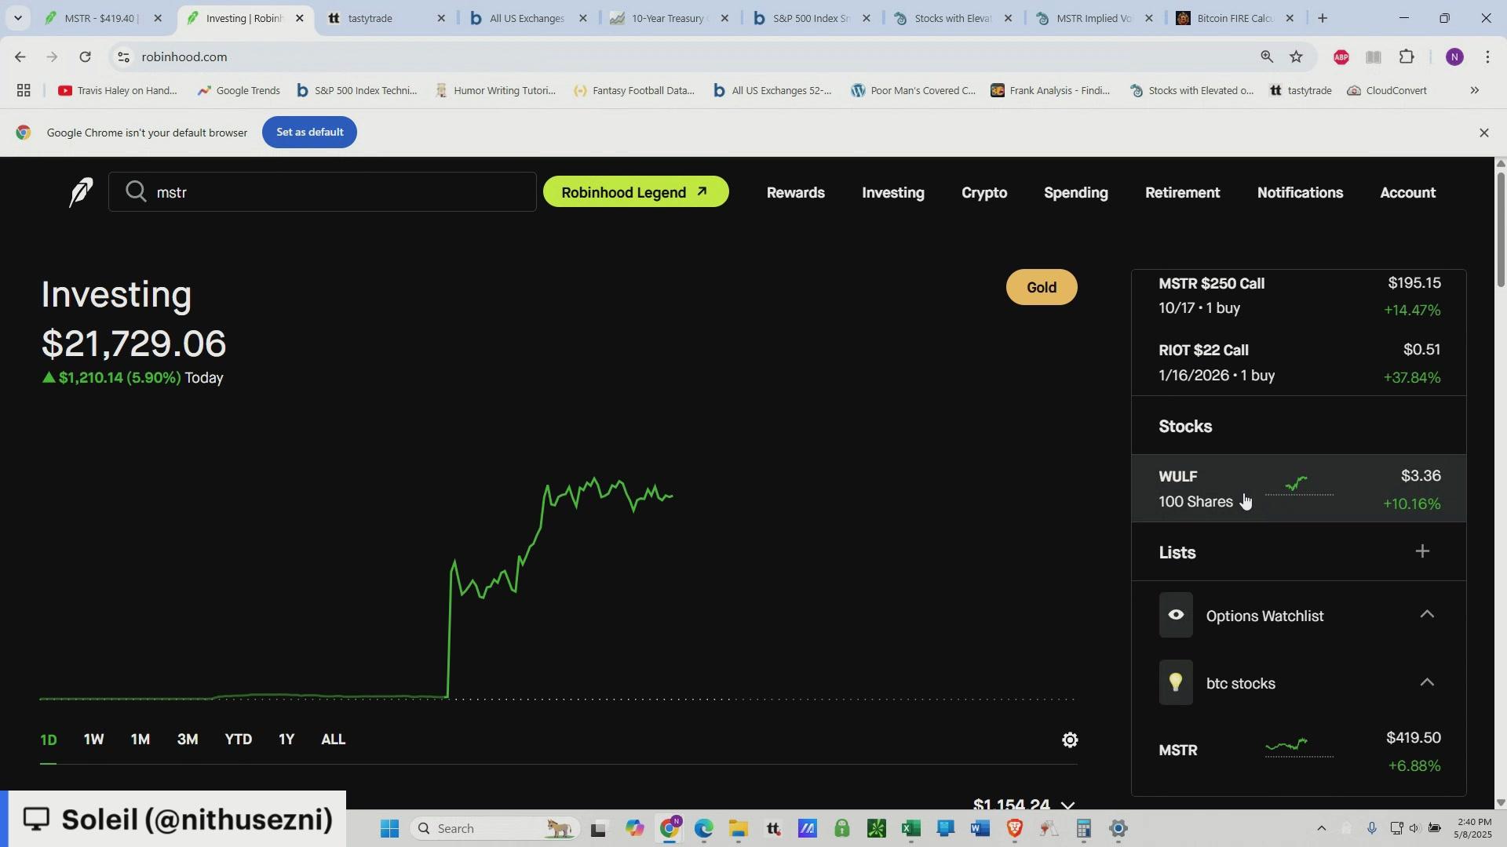Click the Robinhood search field containing mstr
The width and height of the screenshot is (1507, 847).
pos(323,192)
